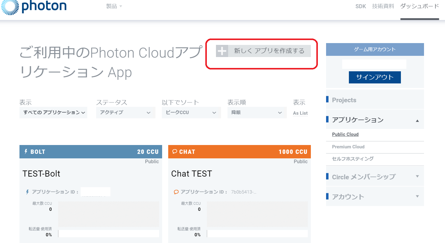This screenshot has height=243, width=445.
Task: Select the ダッシュボード tab
Action: tap(420, 6)
